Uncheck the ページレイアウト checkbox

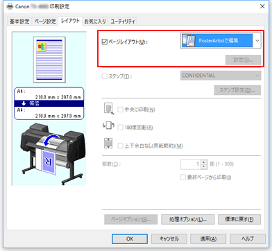(x=105, y=42)
